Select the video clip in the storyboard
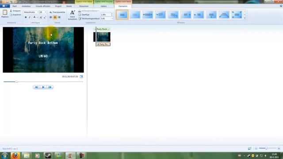The width and height of the screenshot is (283, 159). pos(102,37)
